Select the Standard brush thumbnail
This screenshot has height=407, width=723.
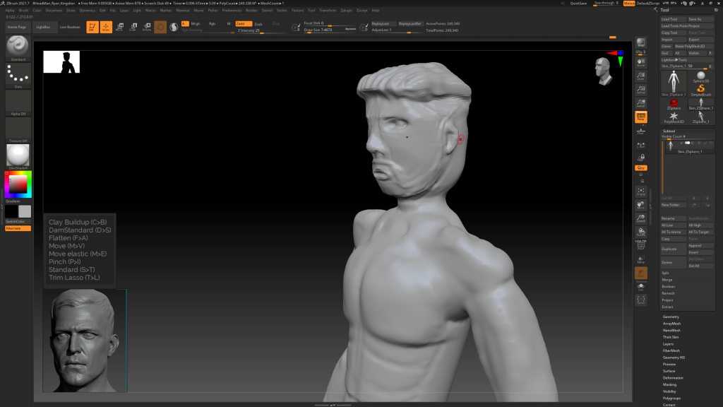point(18,47)
